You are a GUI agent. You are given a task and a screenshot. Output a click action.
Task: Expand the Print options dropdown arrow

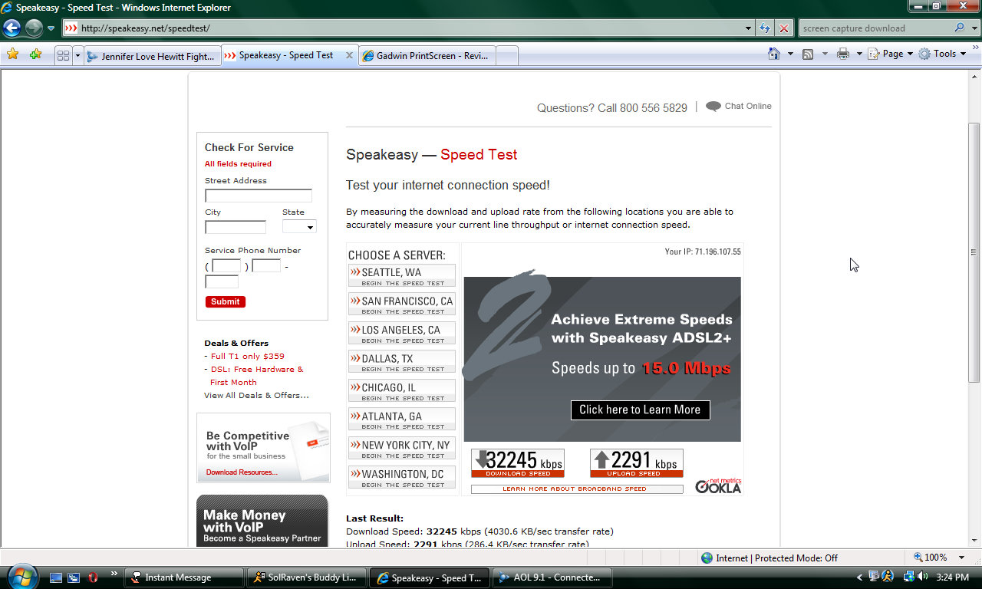pos(859,54)
